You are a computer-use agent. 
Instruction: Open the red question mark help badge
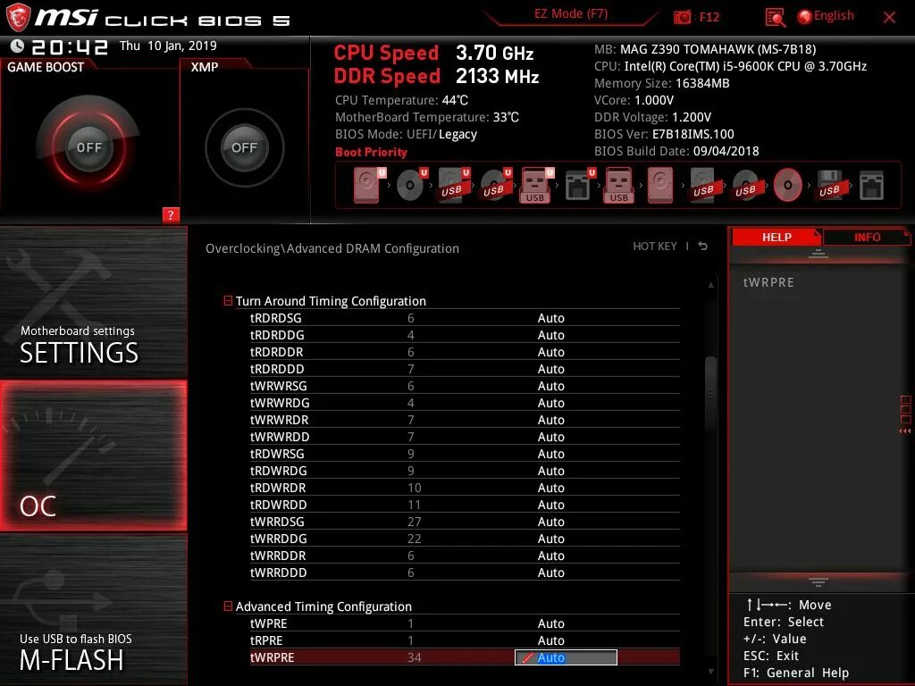point(171,214)
